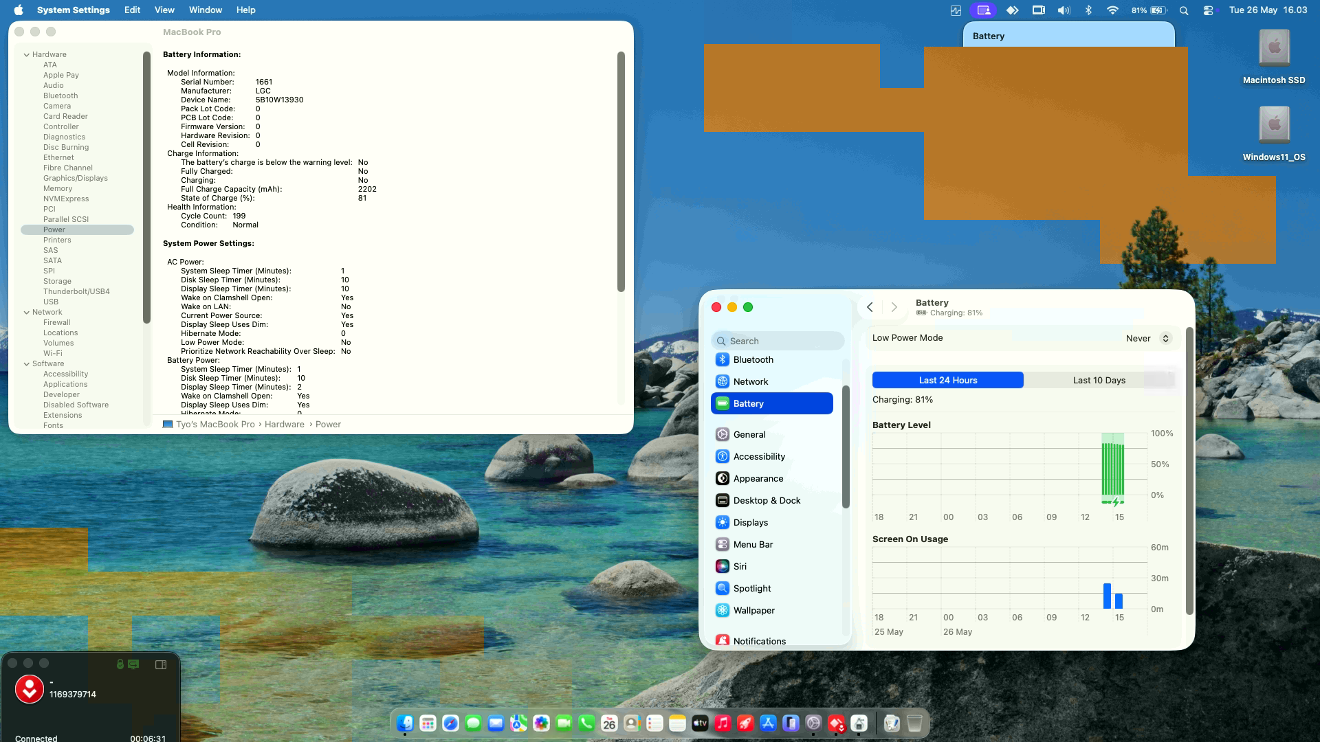The image size is (1320, 742).
Task: Open the Low Power Mode dropdown
Action: tap(1147, 338)
